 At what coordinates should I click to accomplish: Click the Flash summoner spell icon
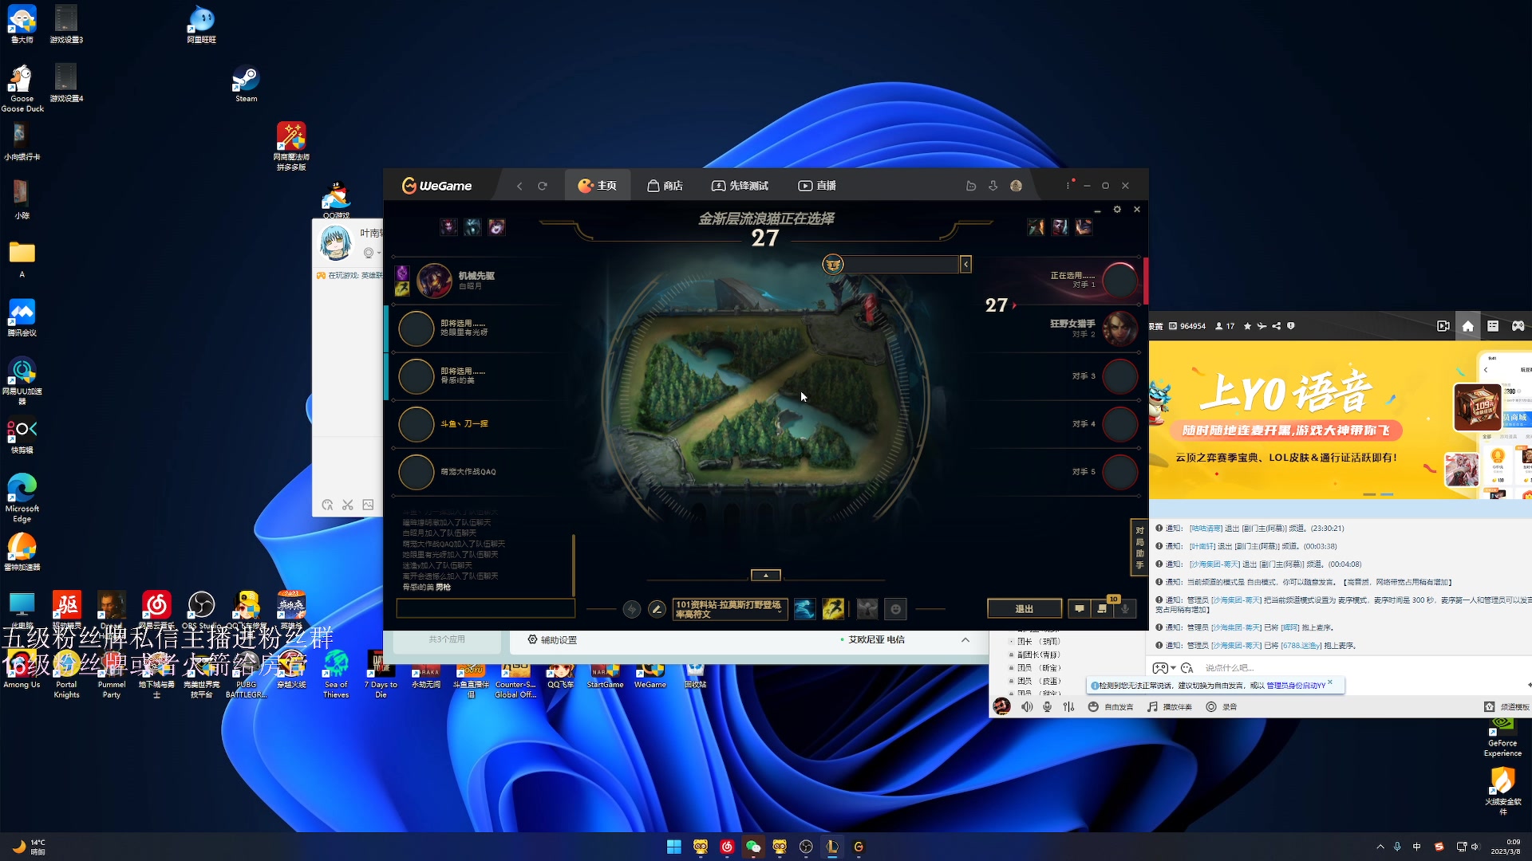pos(833,609)
